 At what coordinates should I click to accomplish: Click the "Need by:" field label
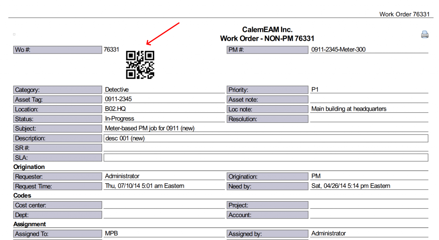click(x=268, y=186)
